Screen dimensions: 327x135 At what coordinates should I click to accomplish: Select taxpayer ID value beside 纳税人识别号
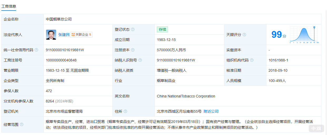pyautogui.click(x=176, y=60)
